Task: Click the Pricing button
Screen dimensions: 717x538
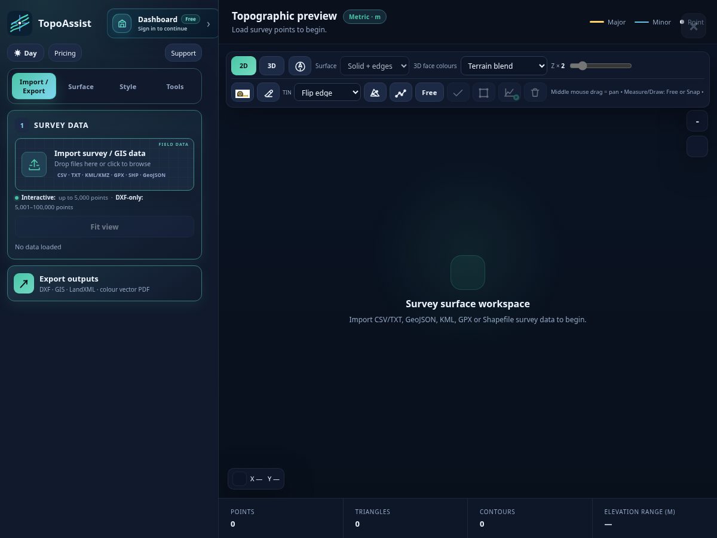Action: click(x=65, y=53)
